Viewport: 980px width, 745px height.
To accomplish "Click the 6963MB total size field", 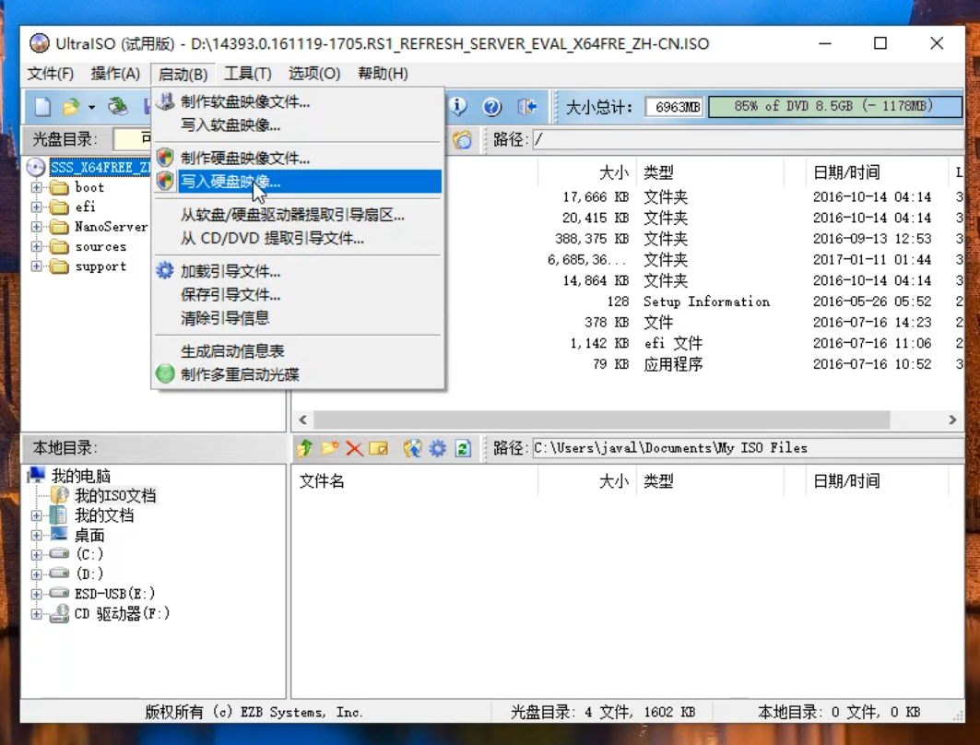I will click(674, 107).
